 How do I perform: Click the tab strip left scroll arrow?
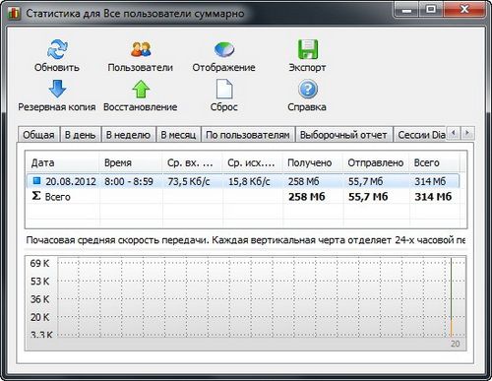[454, 133]
